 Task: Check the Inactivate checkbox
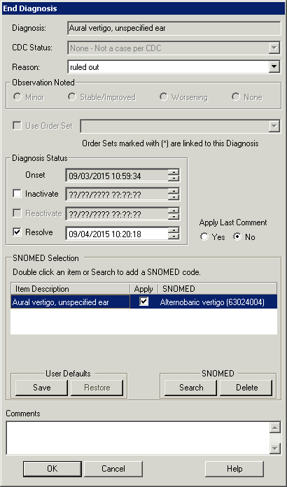pos(17,194)
